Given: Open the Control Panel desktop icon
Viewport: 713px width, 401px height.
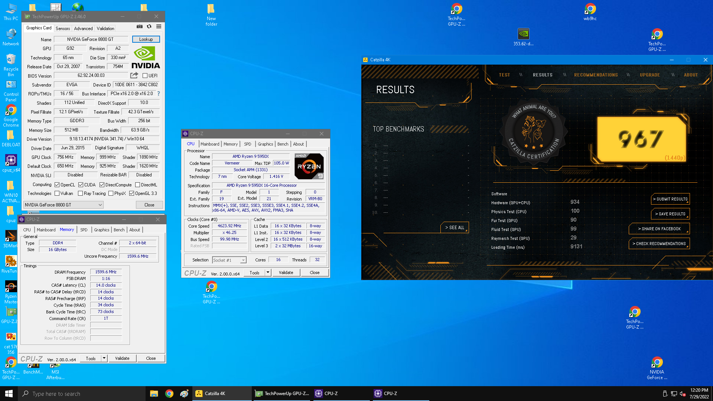Looking at the screenshot, I should 11,91.
